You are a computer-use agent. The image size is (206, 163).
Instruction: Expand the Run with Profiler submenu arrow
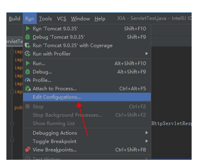(x=147, y=54)
